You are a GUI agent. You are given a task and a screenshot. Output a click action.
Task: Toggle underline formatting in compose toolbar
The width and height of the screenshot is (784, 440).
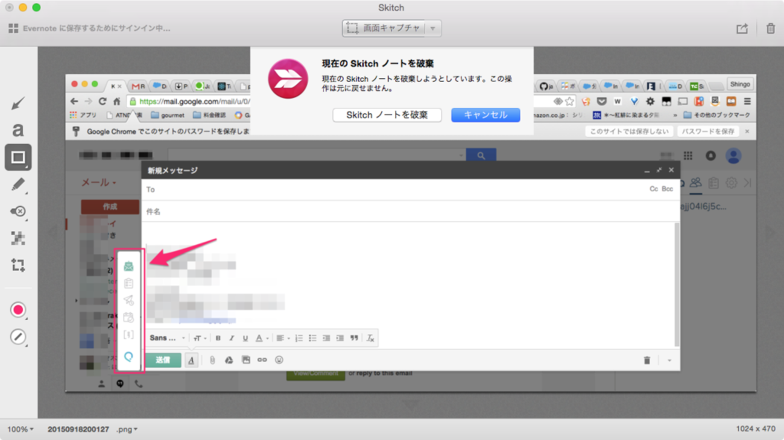(x=245, y=338)
